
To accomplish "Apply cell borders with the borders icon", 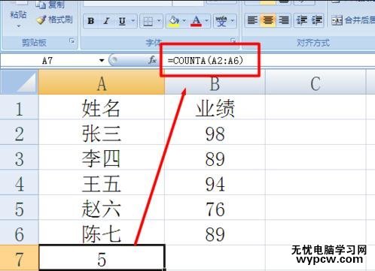I will (x=148, y=21).
